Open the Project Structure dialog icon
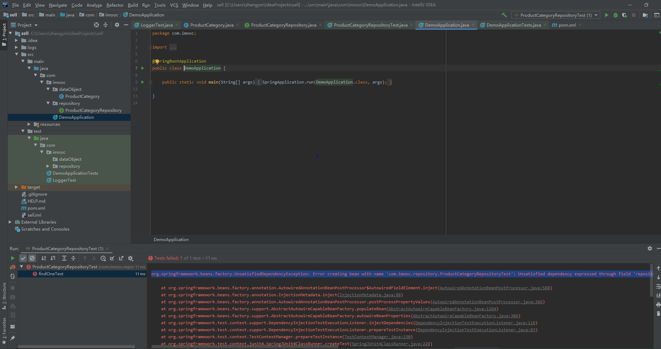Screen dimensions: 661x349 [645, 15]
